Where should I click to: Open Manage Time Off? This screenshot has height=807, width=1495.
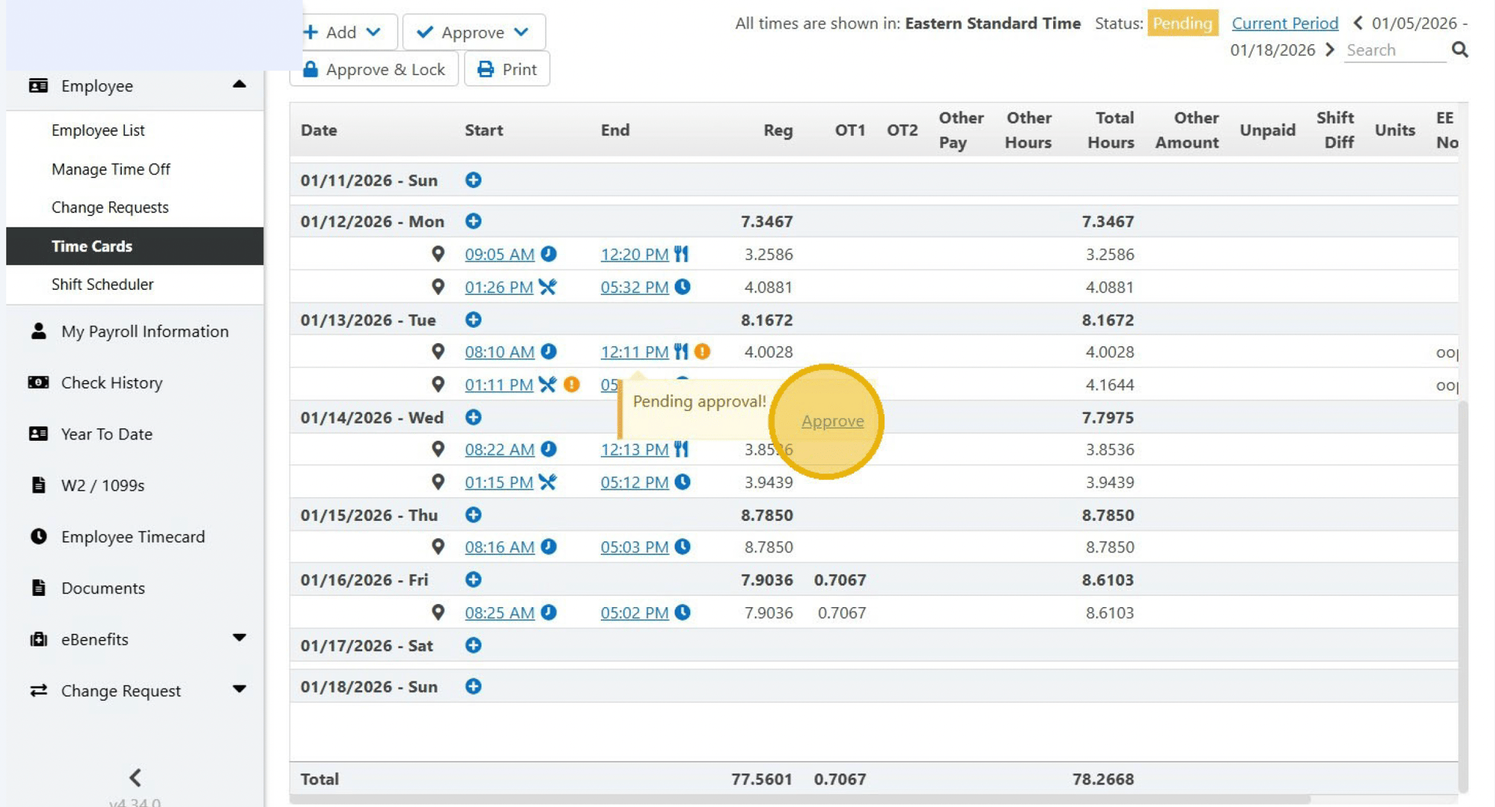(x=111, y=169)
